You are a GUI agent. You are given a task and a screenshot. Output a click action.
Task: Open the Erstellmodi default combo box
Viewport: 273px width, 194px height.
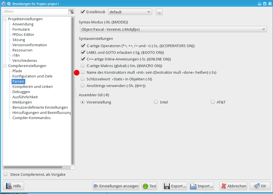(x=130, y=12)
